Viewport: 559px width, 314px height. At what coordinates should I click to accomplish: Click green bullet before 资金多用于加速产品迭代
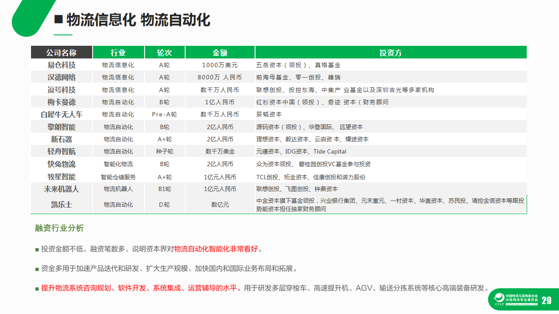pyautogui.click(x=37, y=269)
